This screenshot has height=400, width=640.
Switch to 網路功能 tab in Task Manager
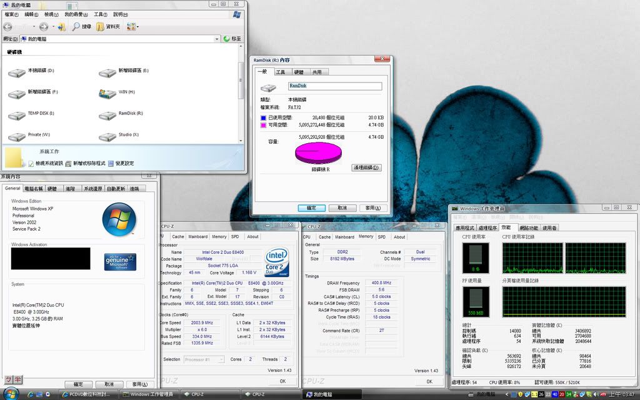tap(529, 228)
